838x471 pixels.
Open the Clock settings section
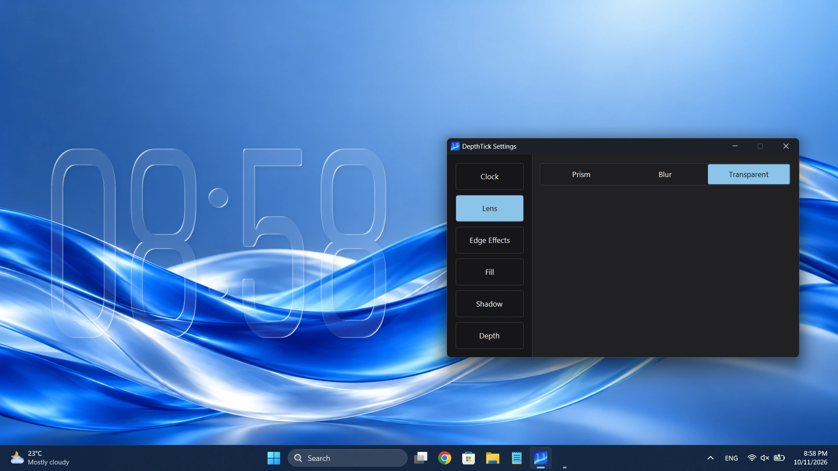click(489, 177)
